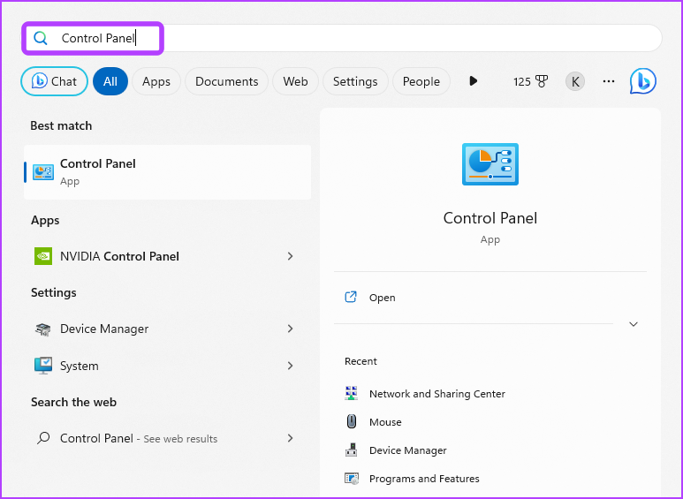Expand the web results chevron
Viewport: 683px width, 499px height.
pos(290,438)
